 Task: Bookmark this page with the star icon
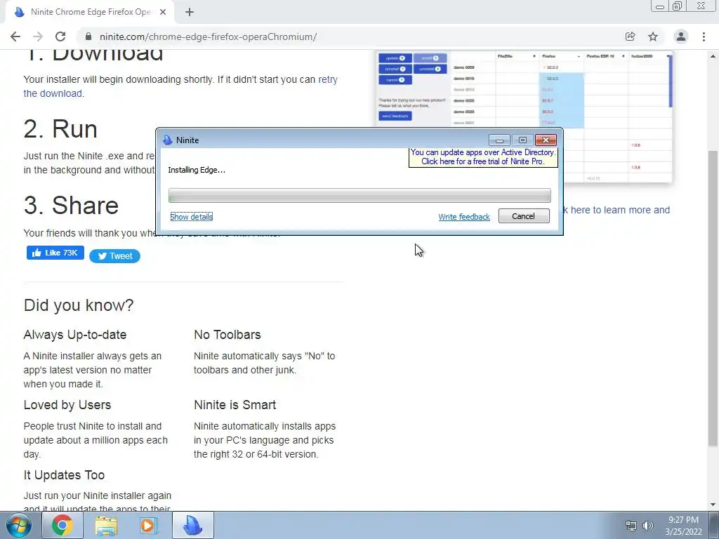coord(653,36)
